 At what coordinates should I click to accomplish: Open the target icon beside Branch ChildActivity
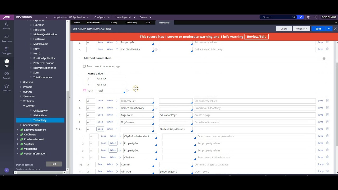point(156,108)
